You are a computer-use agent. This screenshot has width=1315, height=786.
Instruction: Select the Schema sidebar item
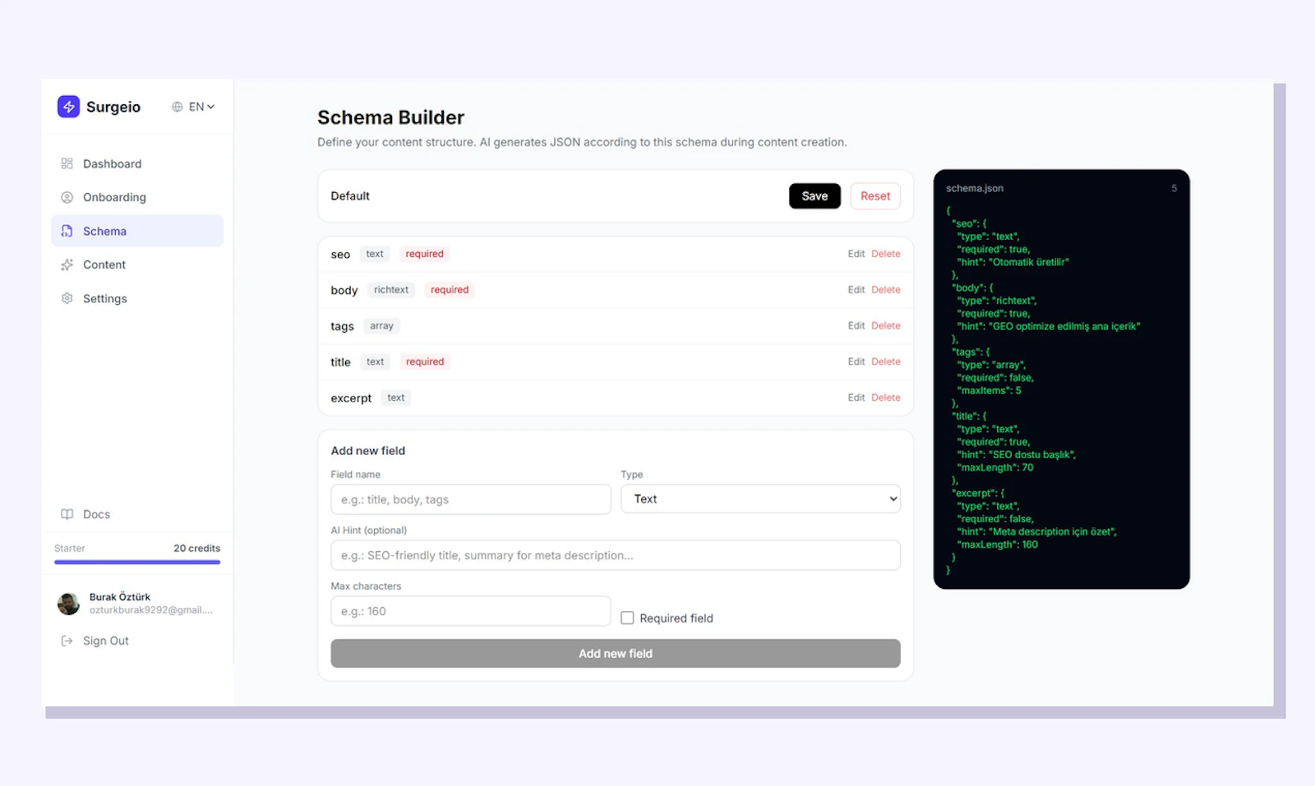(137, 231)
